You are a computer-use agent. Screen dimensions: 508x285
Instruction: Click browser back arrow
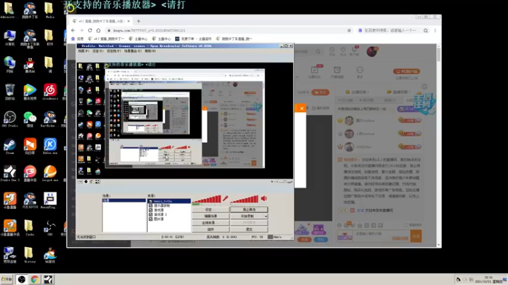pos(73,30)
